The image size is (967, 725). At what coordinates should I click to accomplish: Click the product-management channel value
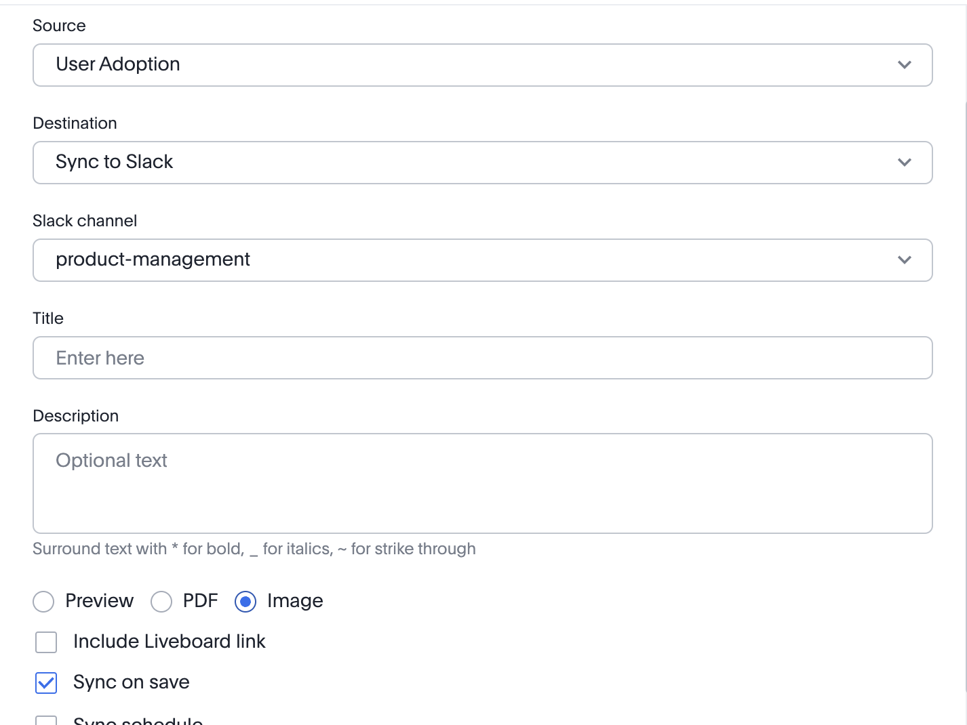pos(153,260)
